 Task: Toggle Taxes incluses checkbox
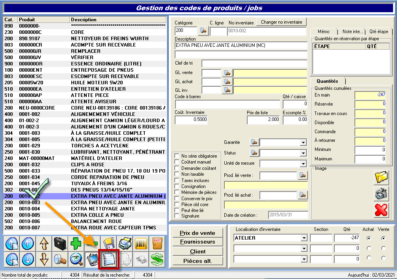(x=177, y=180)
